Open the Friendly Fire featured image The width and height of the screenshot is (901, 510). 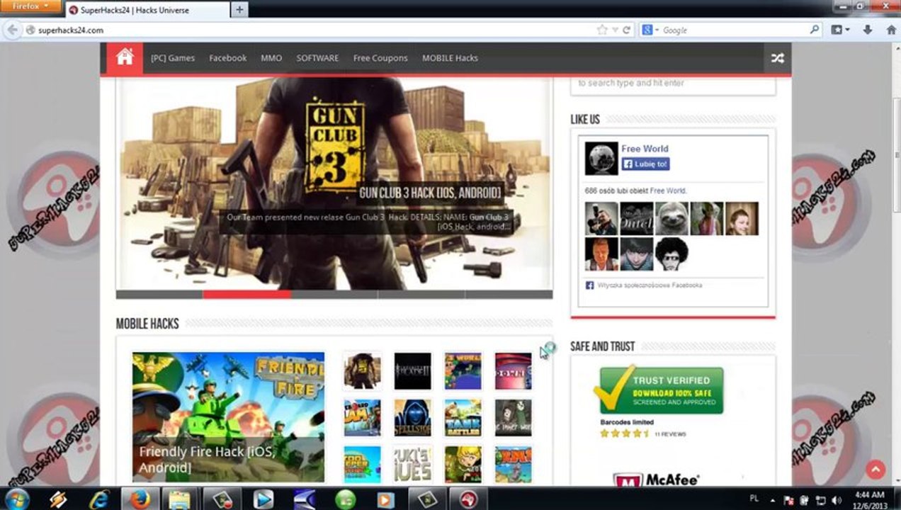pyautogui.click(x=228, y=417)
